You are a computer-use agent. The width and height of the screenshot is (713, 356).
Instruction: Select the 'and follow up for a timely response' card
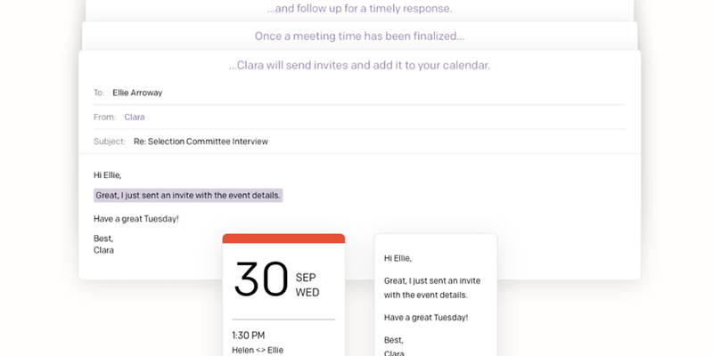point(359,9)
